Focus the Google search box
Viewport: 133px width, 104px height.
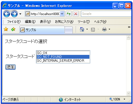[106, 14]
